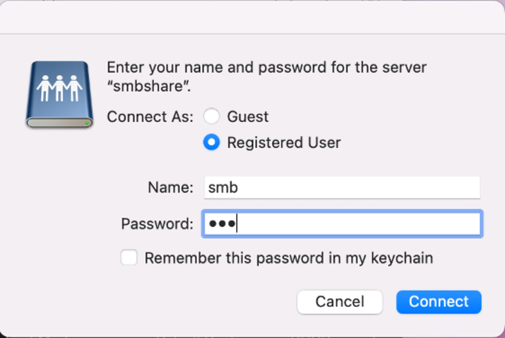Click the green status light on drive icon

[x=87, y=123]
